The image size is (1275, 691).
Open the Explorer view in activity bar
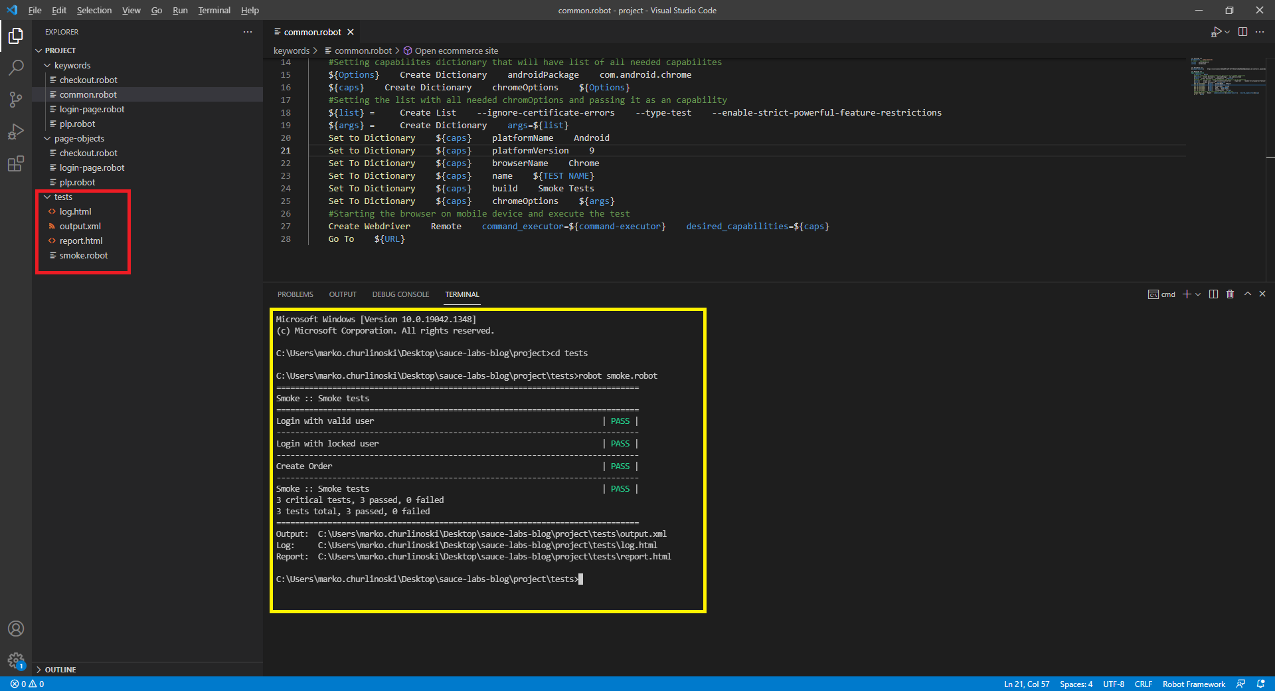16,36
